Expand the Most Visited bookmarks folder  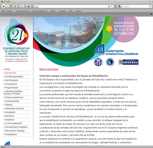tap(7, 11)
